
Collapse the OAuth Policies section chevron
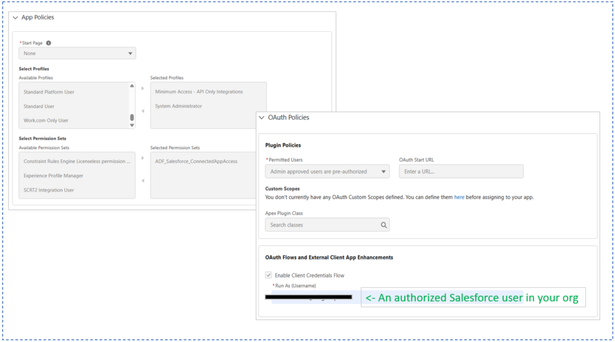[262, 118]
